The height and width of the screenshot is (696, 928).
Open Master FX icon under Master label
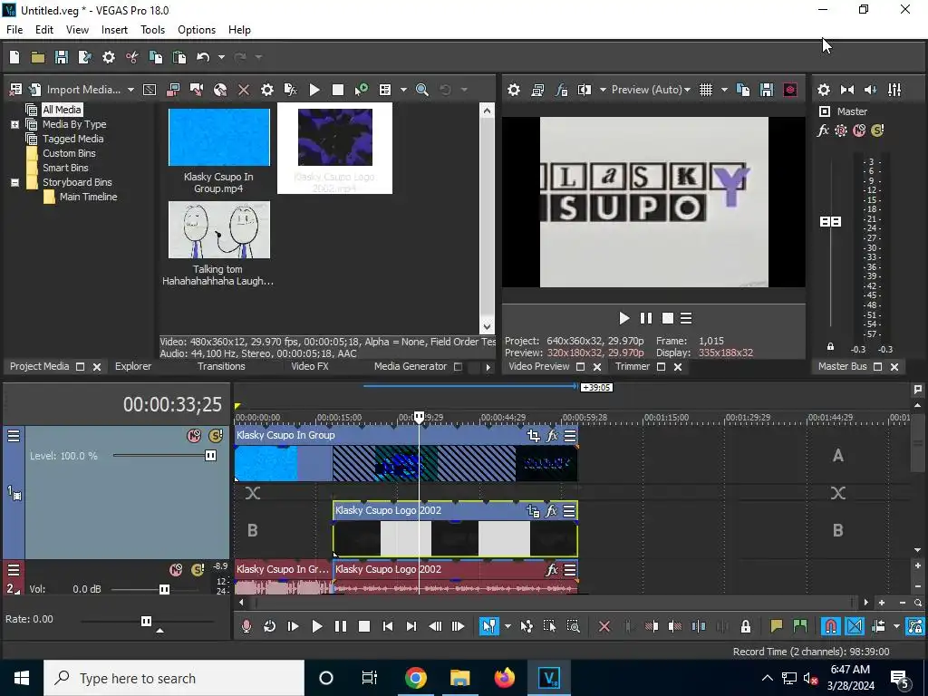823,130
